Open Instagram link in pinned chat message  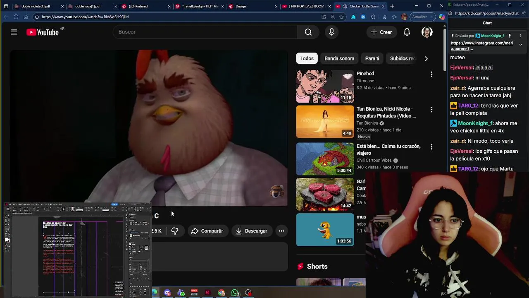482,46
